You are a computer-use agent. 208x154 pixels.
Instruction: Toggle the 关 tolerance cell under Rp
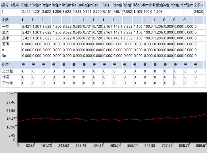(23, 65)
